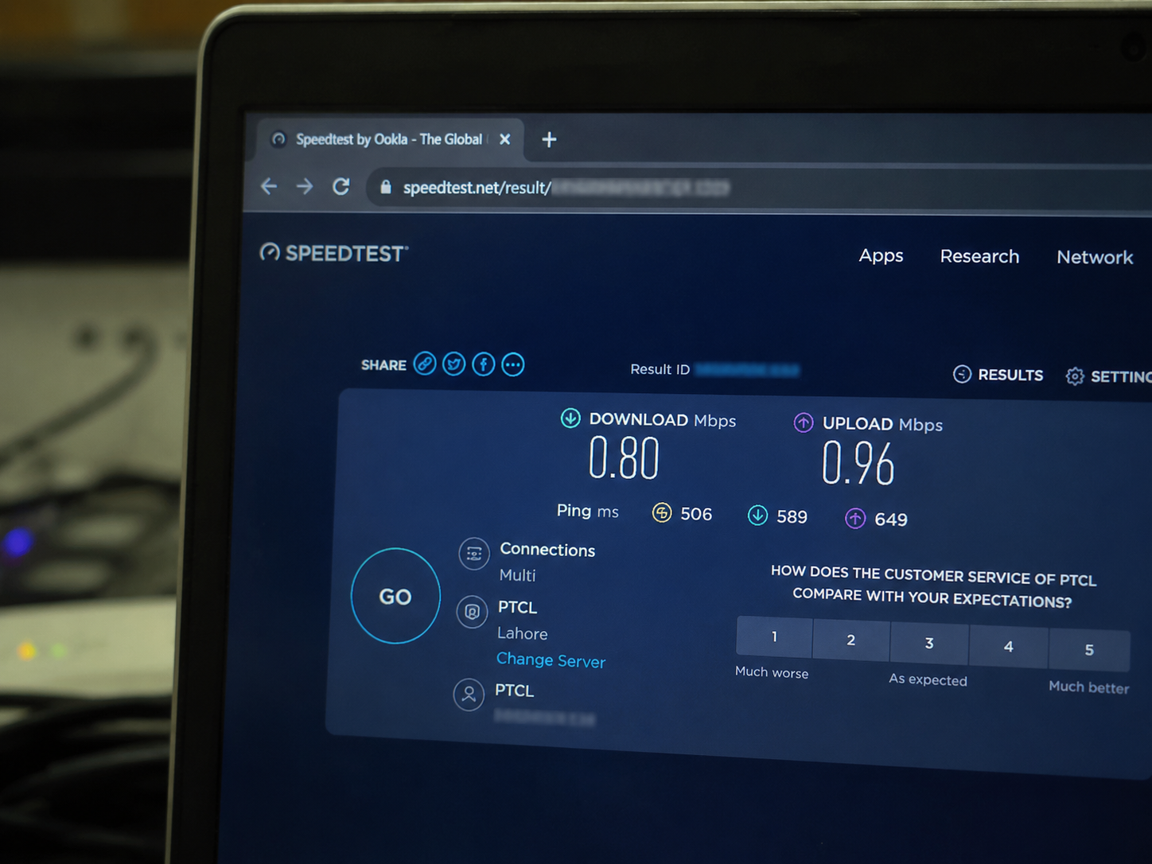
Task: Click the Multi connections label
Action: 517,575
